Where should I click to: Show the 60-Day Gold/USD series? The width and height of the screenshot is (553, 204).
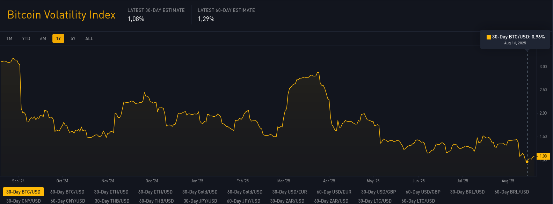tap(245, 192)
